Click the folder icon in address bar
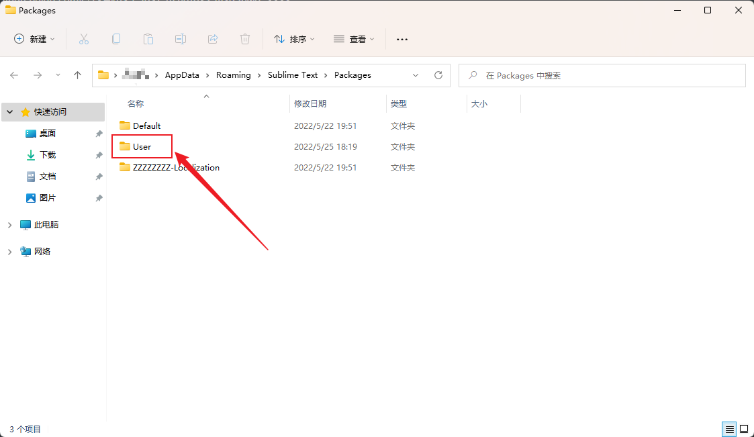 [103, 75]
